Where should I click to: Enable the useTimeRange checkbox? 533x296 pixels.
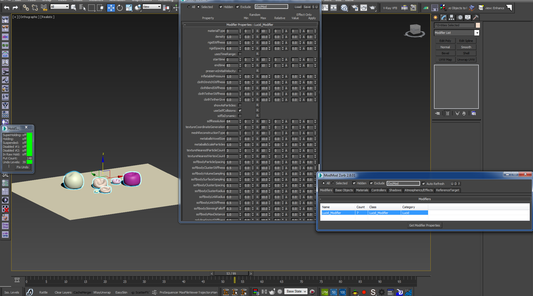click(x=240, y=54)
